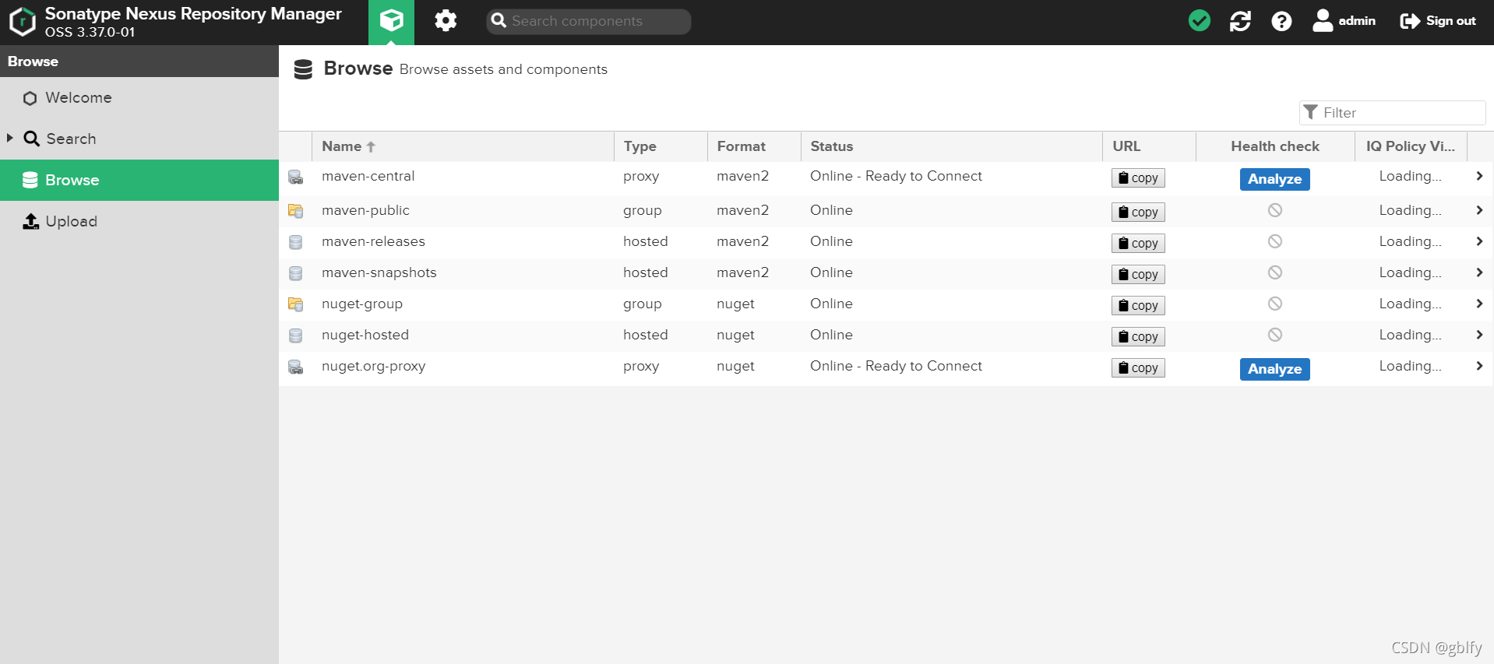Viewport: 1494px width, 664px height.
Task: Click the nuget-group folder icon
Action: pyautogui.click(x=296, y=304)
